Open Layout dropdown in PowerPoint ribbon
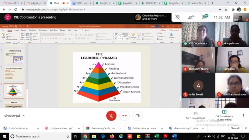The image size is (249, 140). point(34,34)
